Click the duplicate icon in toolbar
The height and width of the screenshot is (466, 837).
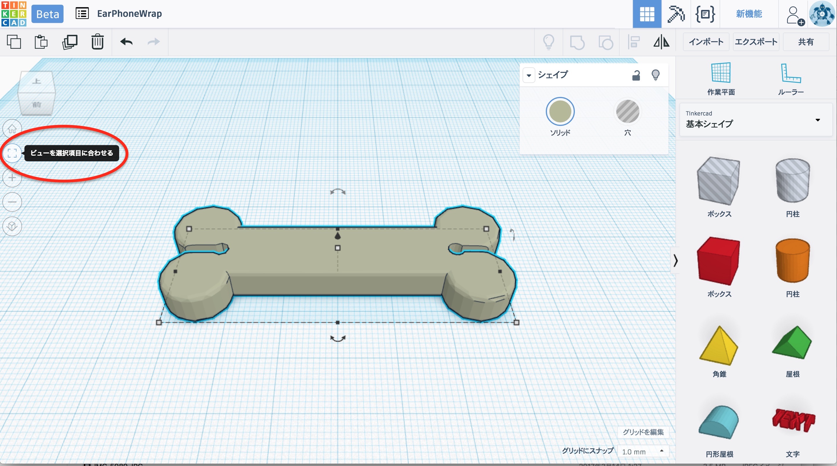coord(69,41)
